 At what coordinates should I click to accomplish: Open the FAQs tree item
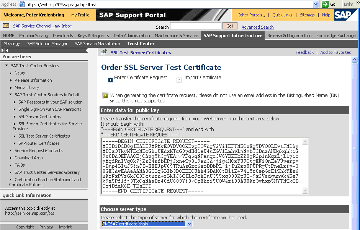[20, 165]
